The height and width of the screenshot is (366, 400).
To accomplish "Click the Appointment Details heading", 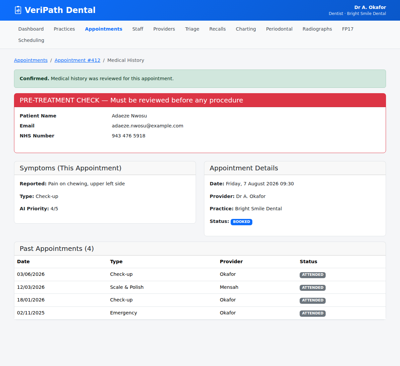I will pos(244,168).
